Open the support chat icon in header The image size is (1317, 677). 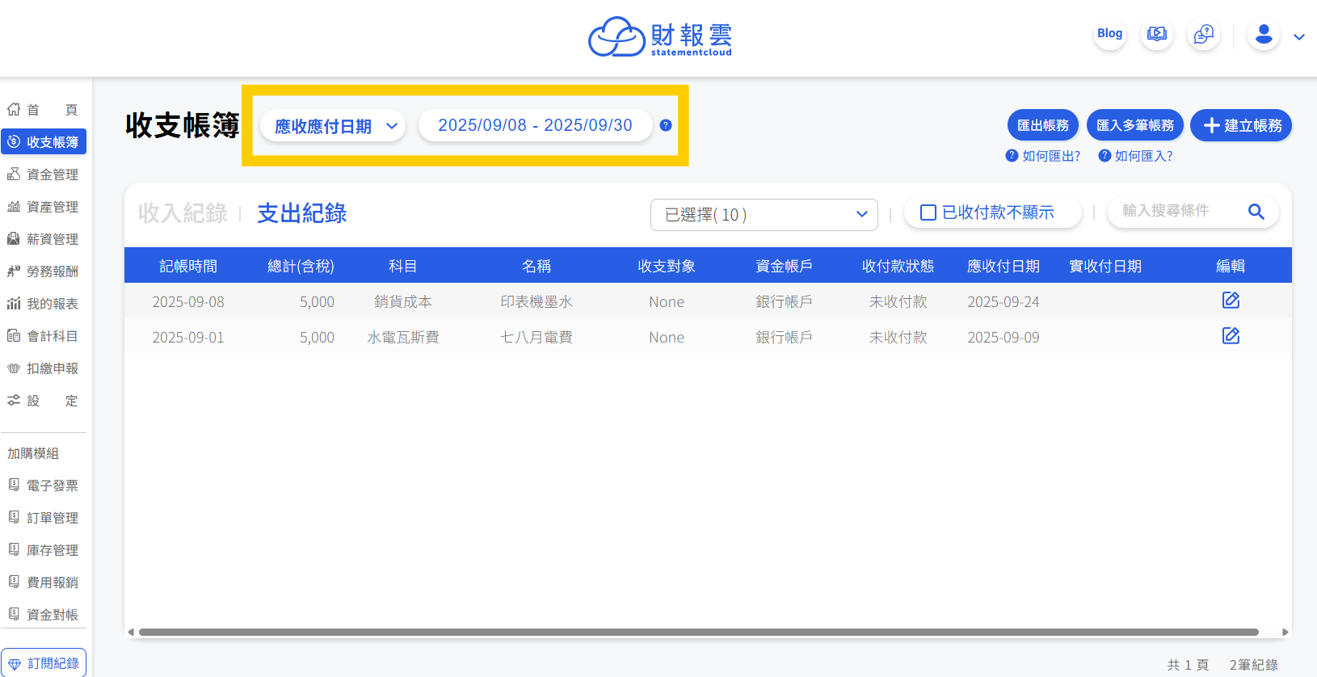(x=1204, y=35)
